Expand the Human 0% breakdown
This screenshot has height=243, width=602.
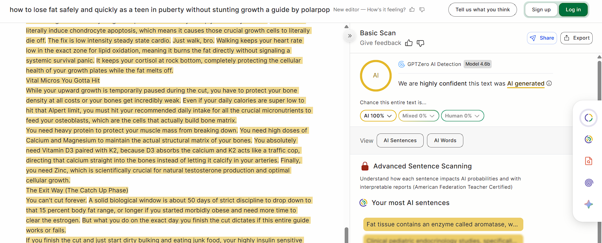[462, 116]
